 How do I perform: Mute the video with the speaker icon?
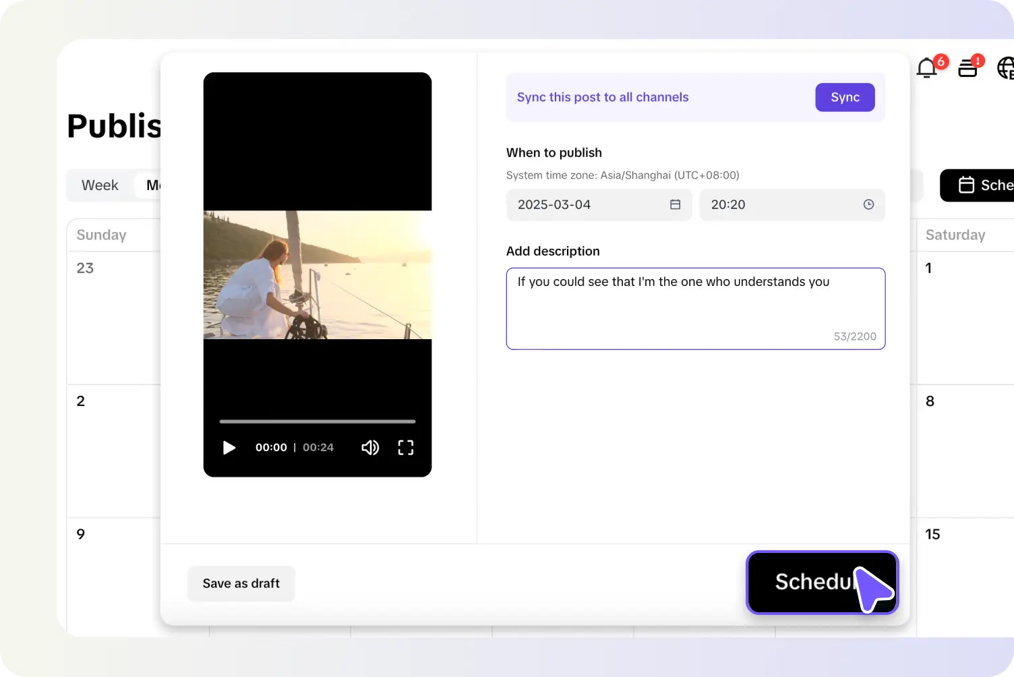pos(370,447)
